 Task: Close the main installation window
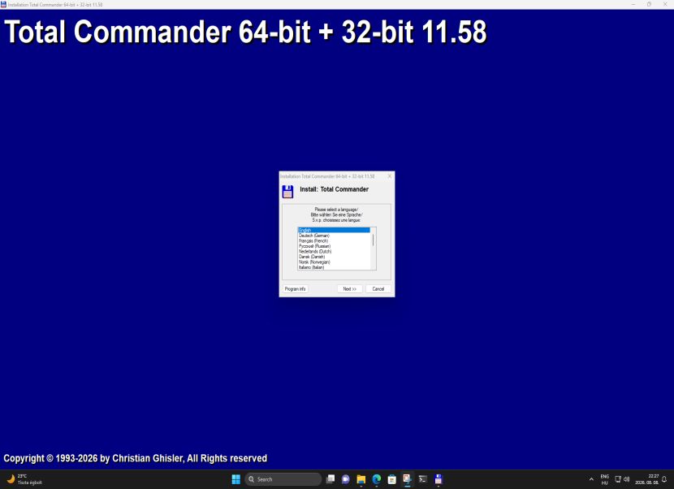pyautogui.click(x=665, y=4)
